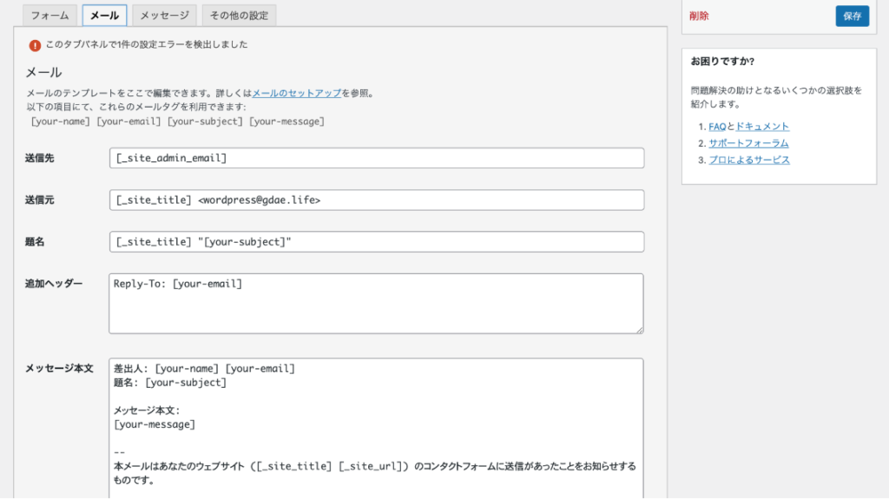Focus the 送信先 recipient field

(377, 158)
